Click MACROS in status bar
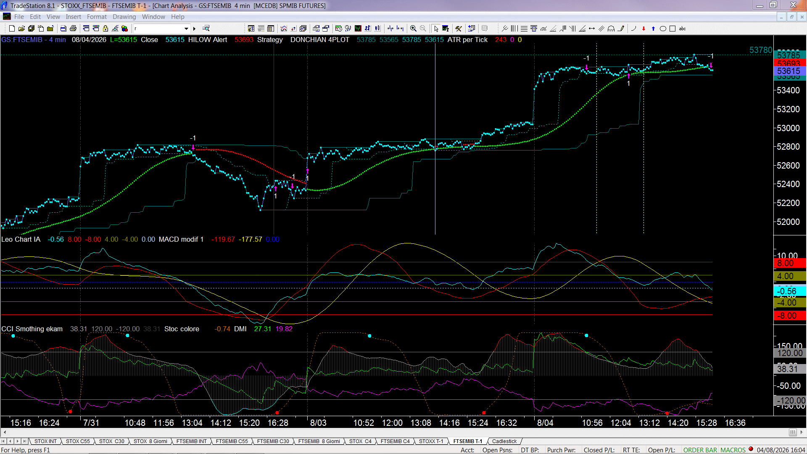The height and width of the screenshot is (454, 807). 733,450
